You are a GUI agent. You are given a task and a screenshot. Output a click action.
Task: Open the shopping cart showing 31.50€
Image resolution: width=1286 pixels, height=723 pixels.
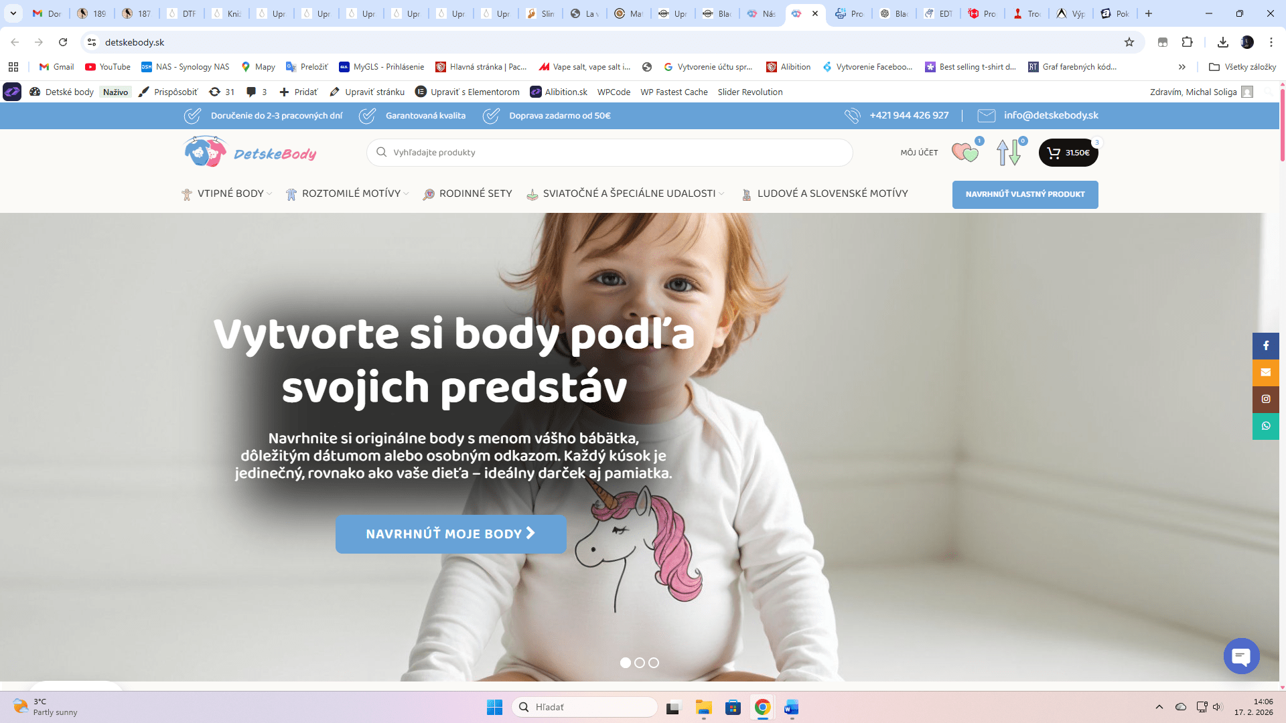1068,153
